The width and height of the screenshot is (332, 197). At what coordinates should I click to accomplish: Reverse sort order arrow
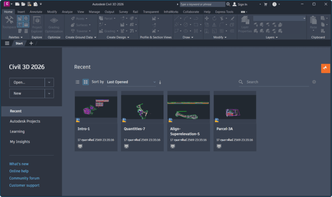[x=160, y=83]
